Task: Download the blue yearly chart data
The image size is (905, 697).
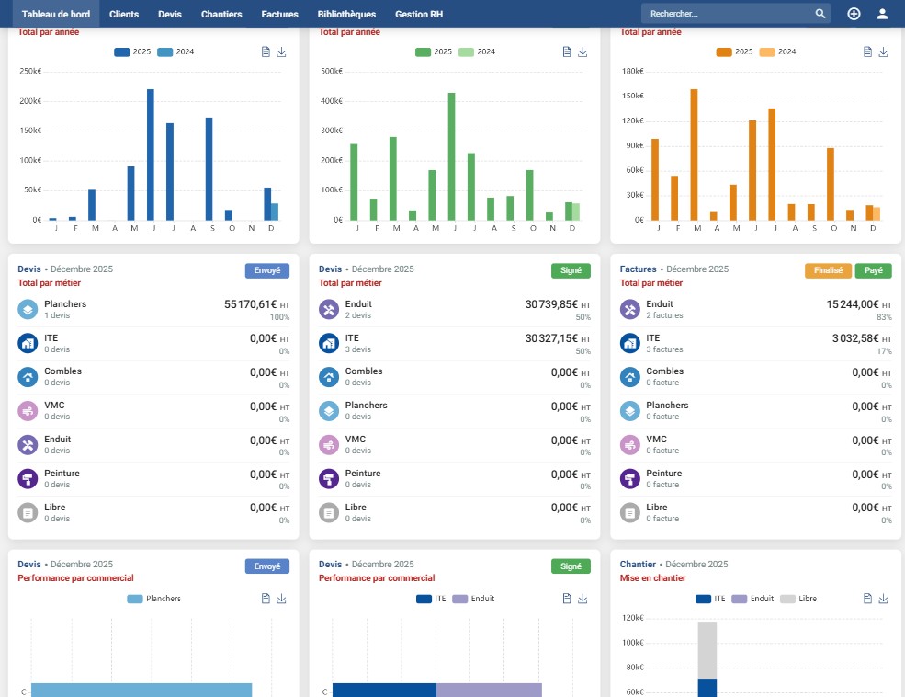Action: [x=281, y=52]
